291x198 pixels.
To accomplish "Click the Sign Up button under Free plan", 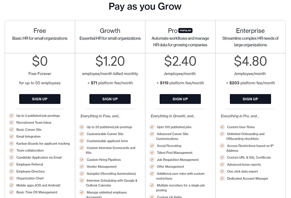I will 40,99.
